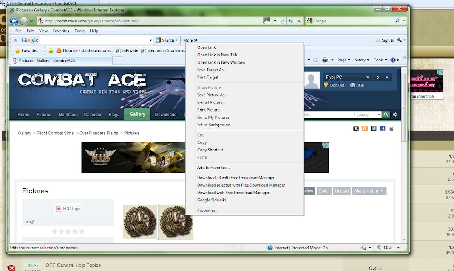Click the black letter A social icon
This screenshot has height=271, width=454.
[x=356, y=129]
